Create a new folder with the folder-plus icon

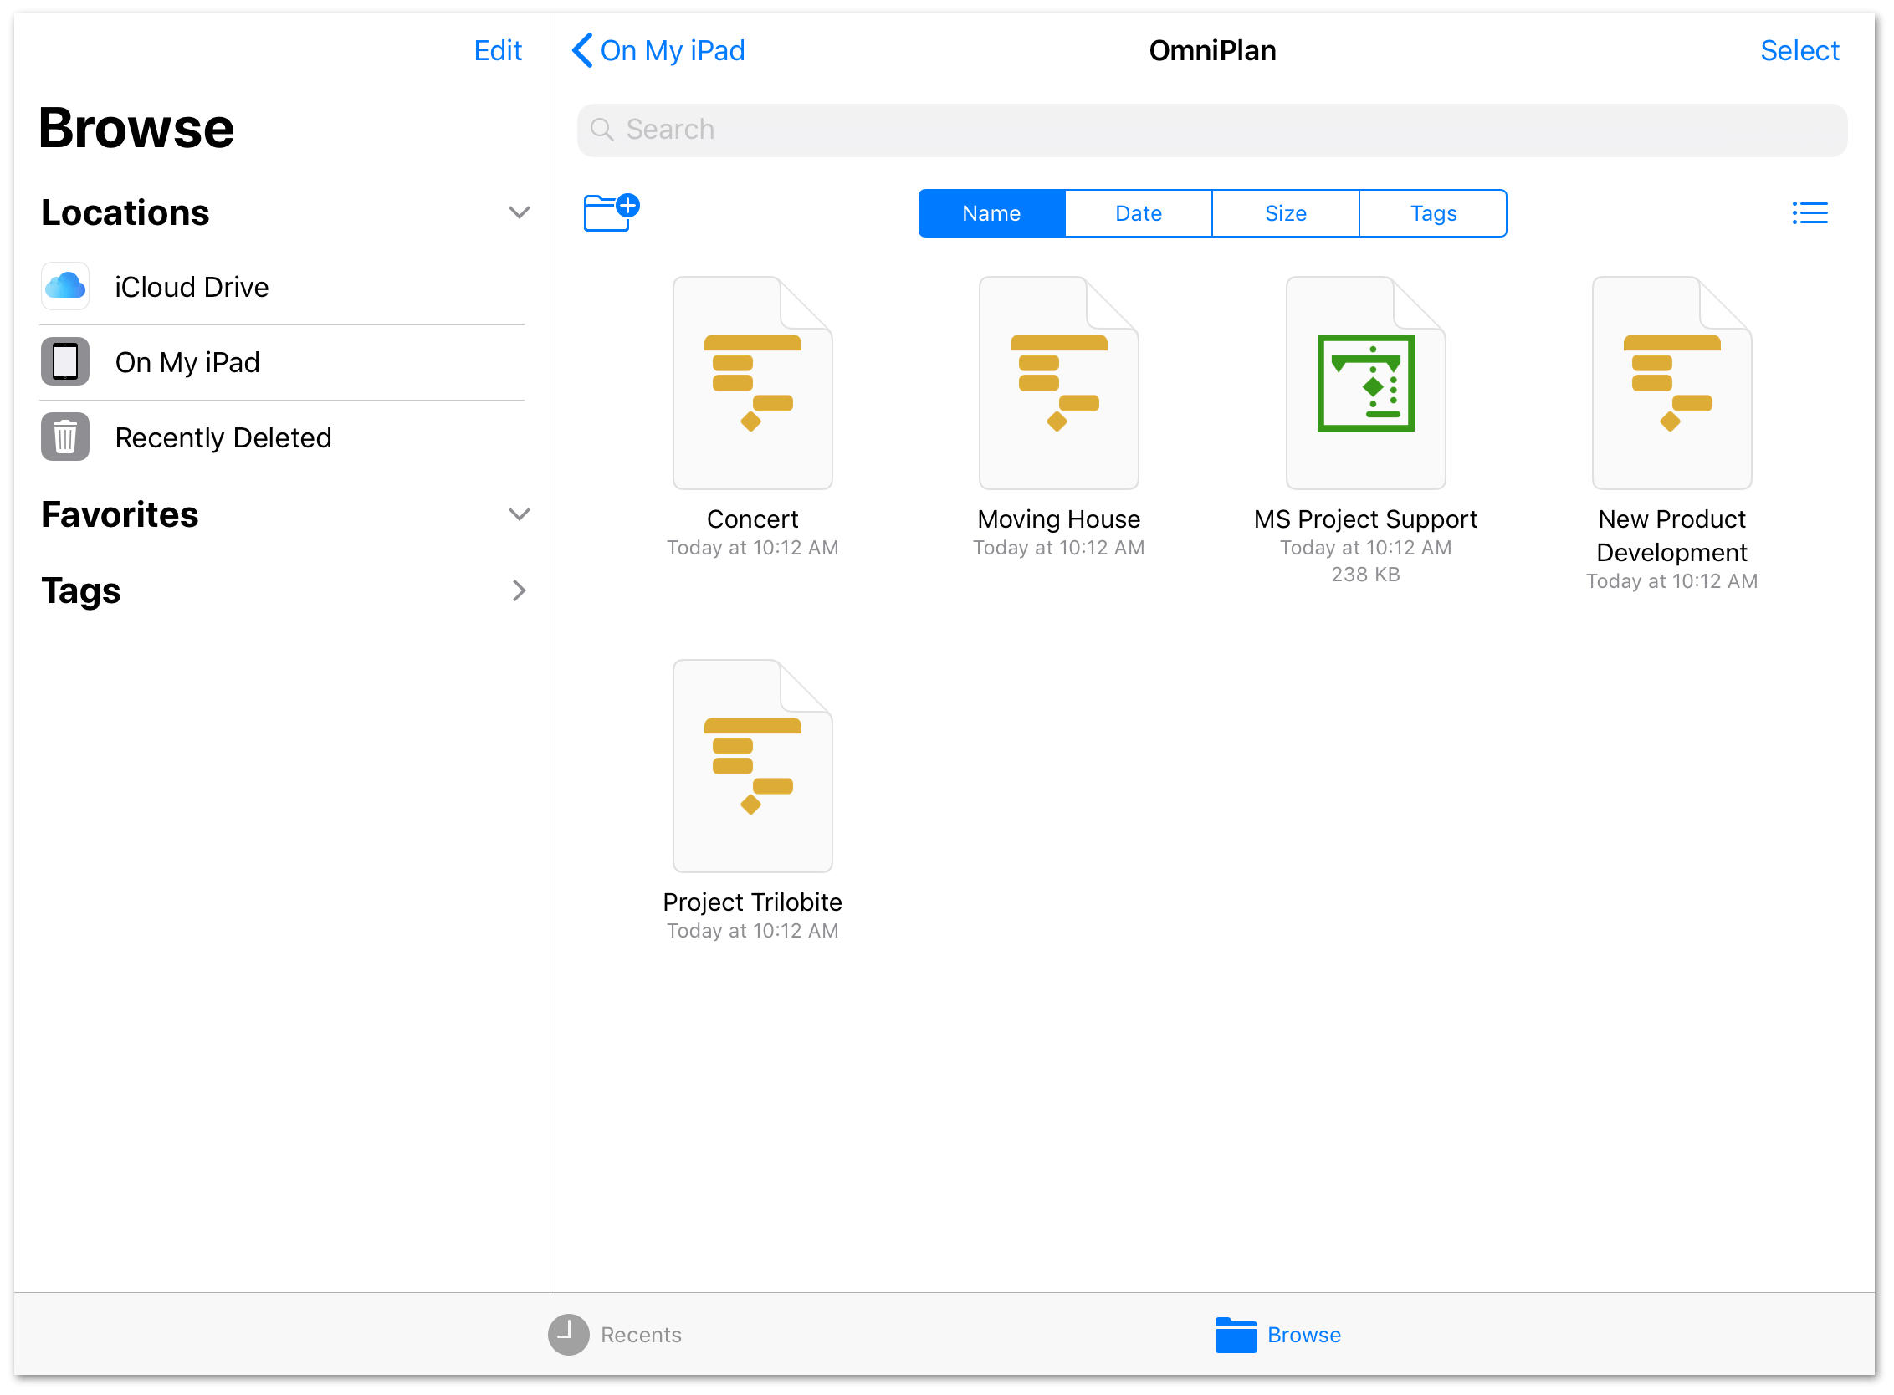[x=611, y=212]
